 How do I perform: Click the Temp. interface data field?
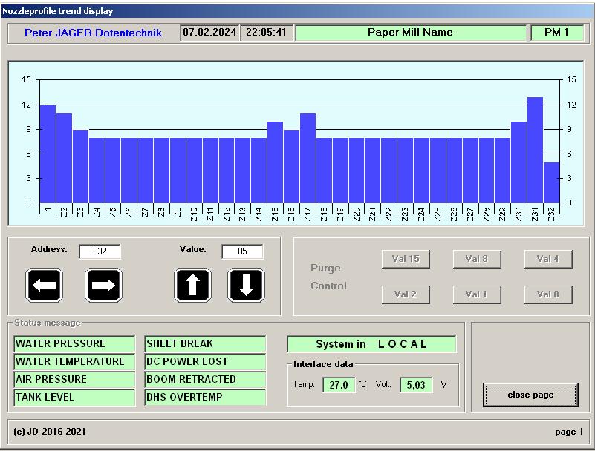coord(339,385)
